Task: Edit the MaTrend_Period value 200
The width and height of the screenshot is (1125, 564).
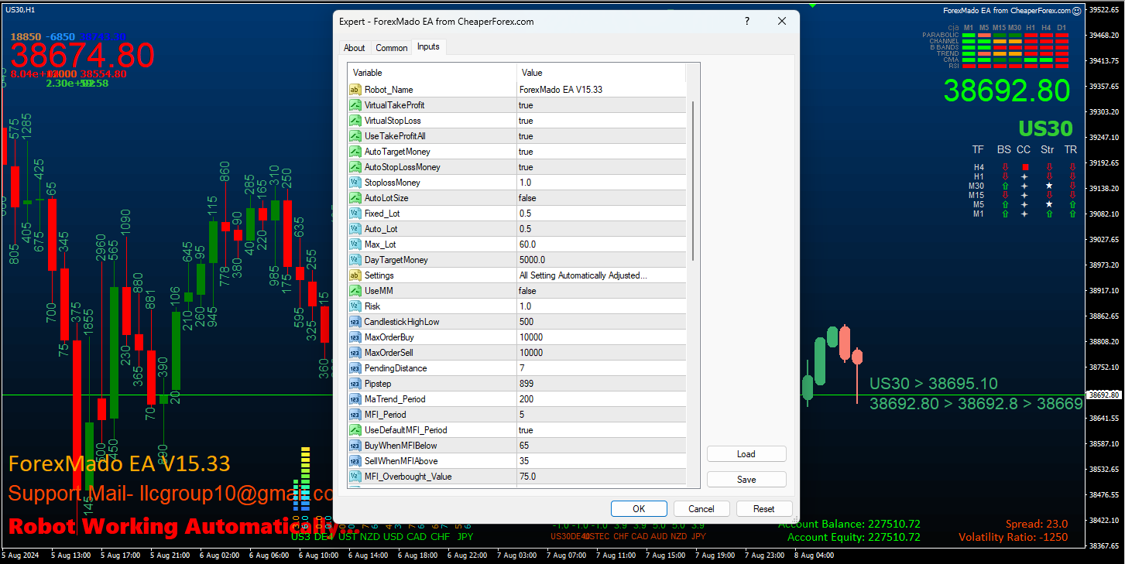Action: 602,399
